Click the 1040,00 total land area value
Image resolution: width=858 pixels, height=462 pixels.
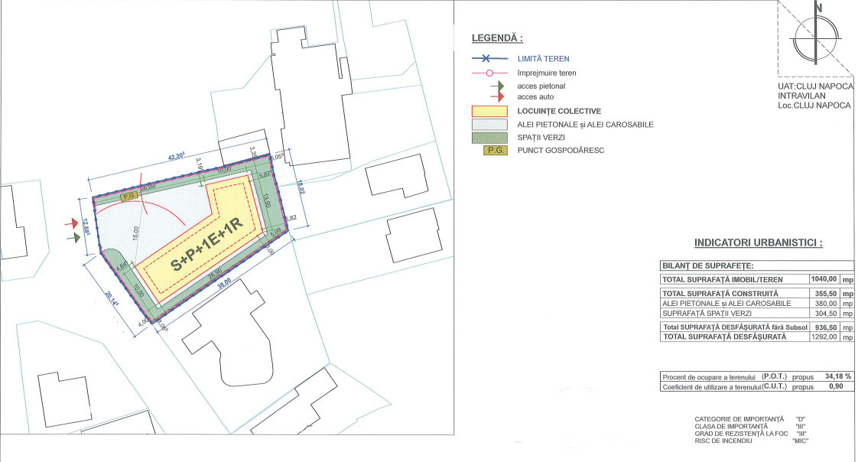824,280
